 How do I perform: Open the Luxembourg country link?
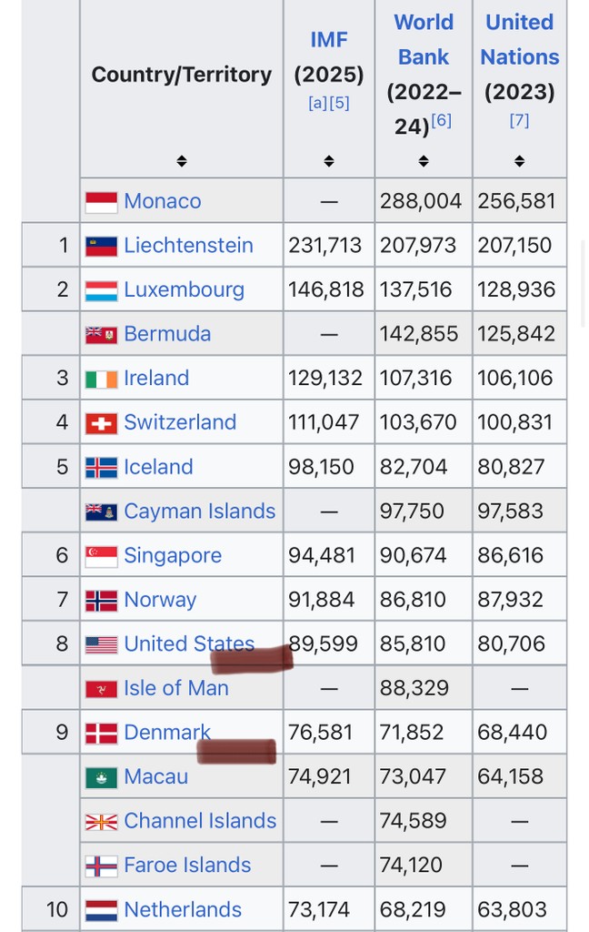click(184, 289)
